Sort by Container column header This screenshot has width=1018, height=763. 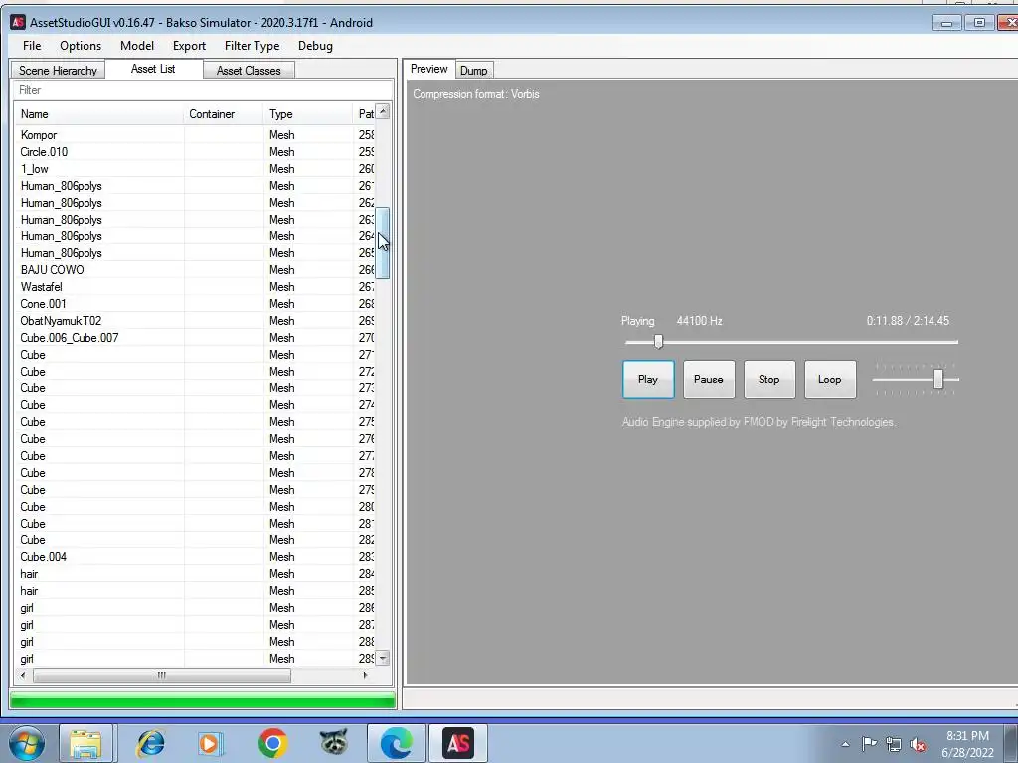pyautogui.click(x=224, y=114)
